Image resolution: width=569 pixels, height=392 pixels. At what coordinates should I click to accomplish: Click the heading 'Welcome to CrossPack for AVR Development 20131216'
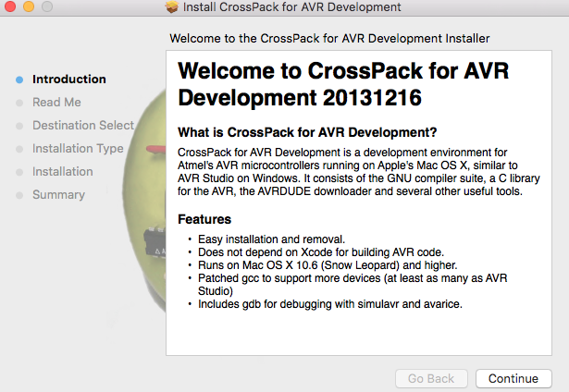point(343,84)
